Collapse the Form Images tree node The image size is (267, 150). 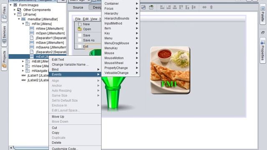click(x=11, y=5)
